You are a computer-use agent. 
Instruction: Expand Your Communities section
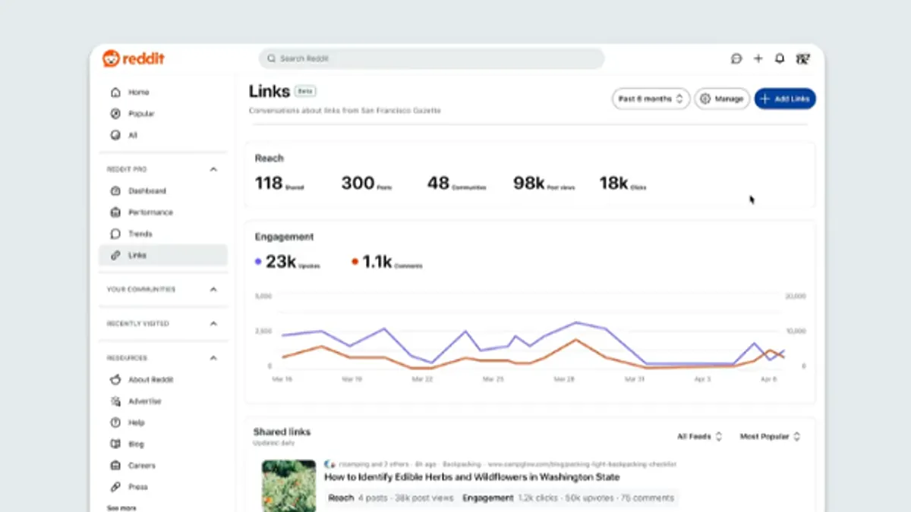213,291
